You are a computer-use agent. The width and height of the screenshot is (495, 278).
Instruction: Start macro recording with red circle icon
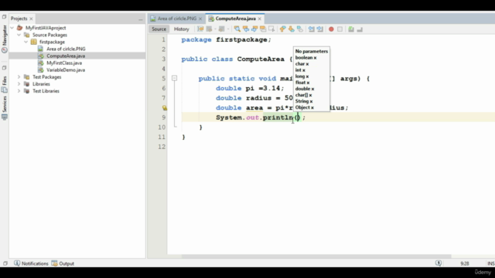click(331, 29)
